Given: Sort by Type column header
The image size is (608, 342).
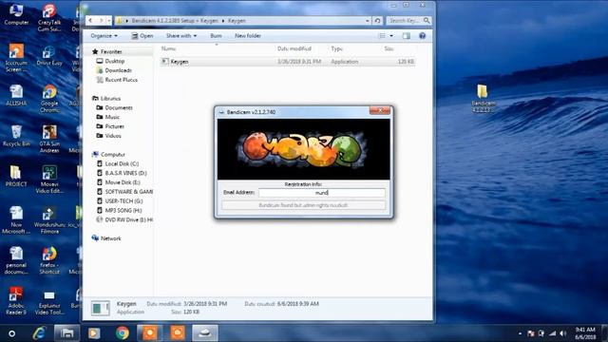Looking at the screenshot, I should tap(336, 48).
